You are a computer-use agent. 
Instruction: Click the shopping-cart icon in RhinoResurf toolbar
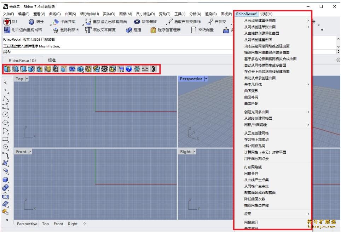[121, 69]
